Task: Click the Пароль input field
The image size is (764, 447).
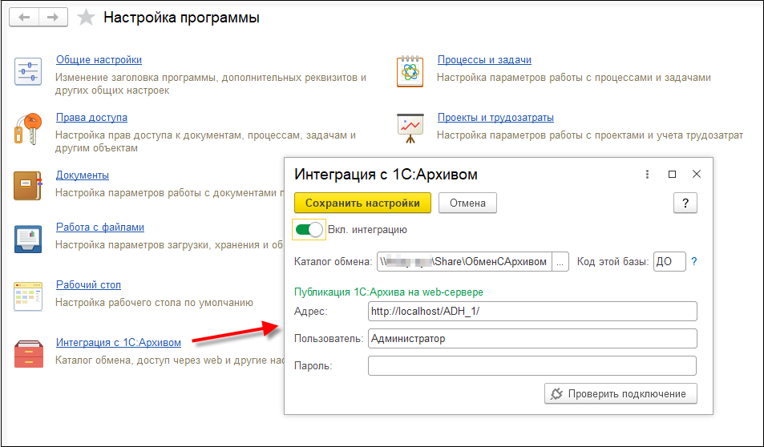Action: tap(532, 365)
